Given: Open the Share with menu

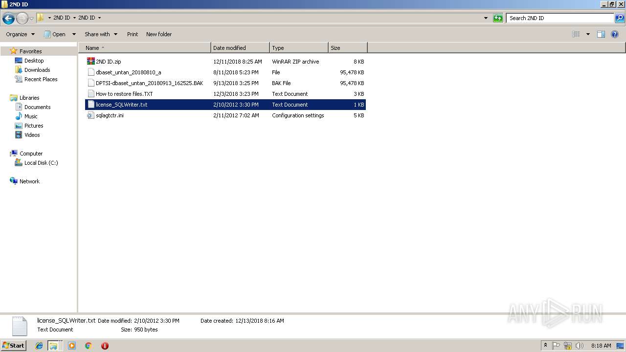Looking at the screenshot, I should click(101, 34).
